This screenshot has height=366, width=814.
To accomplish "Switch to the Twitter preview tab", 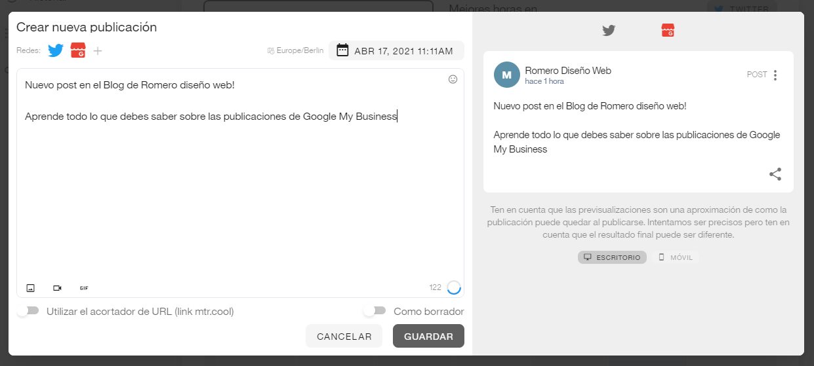I will (609, 30).
